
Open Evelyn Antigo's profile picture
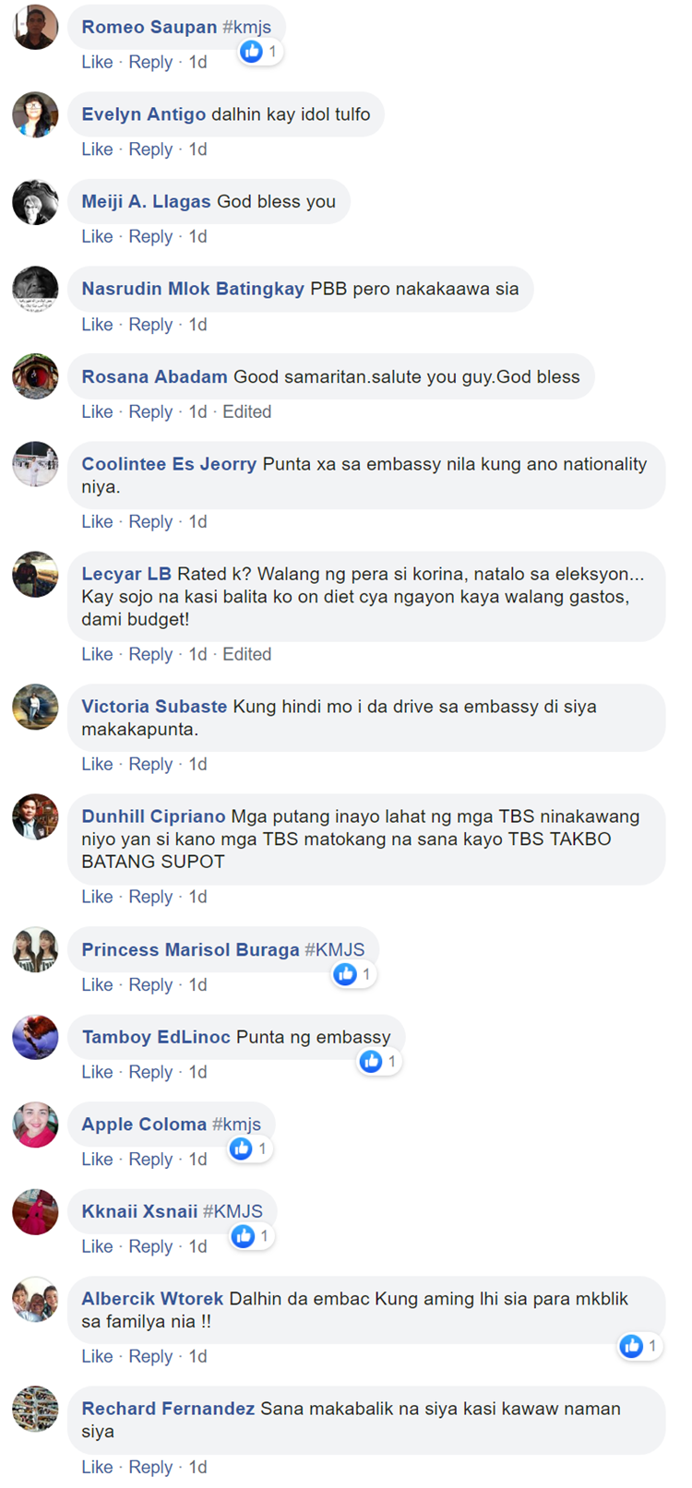35,114
